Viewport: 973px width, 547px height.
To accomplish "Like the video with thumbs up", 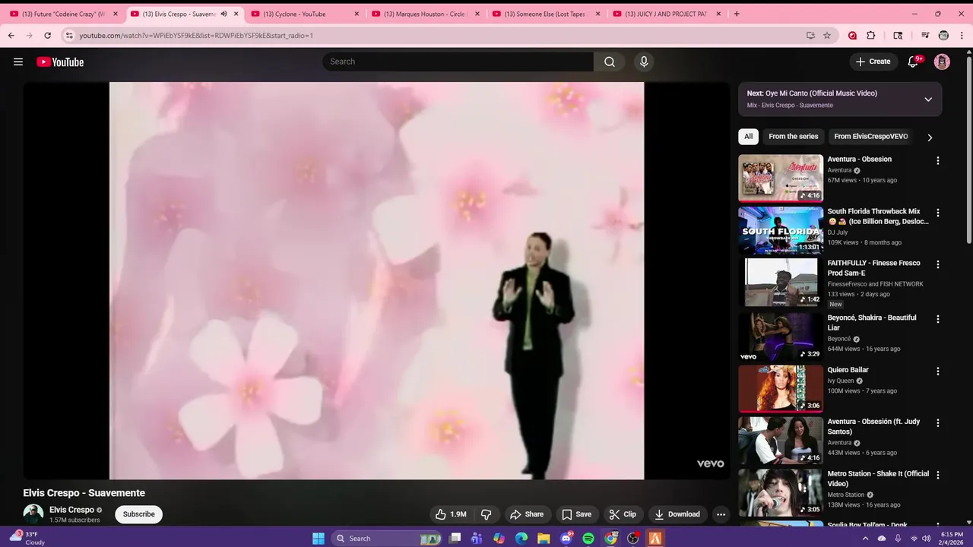I will click(452, 514).
